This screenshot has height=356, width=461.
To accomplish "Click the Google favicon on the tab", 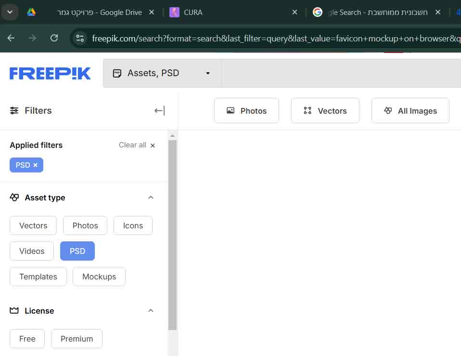I will click(x=318, y=12).
